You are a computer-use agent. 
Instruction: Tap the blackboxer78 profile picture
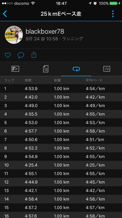click(x=14, y=35)
